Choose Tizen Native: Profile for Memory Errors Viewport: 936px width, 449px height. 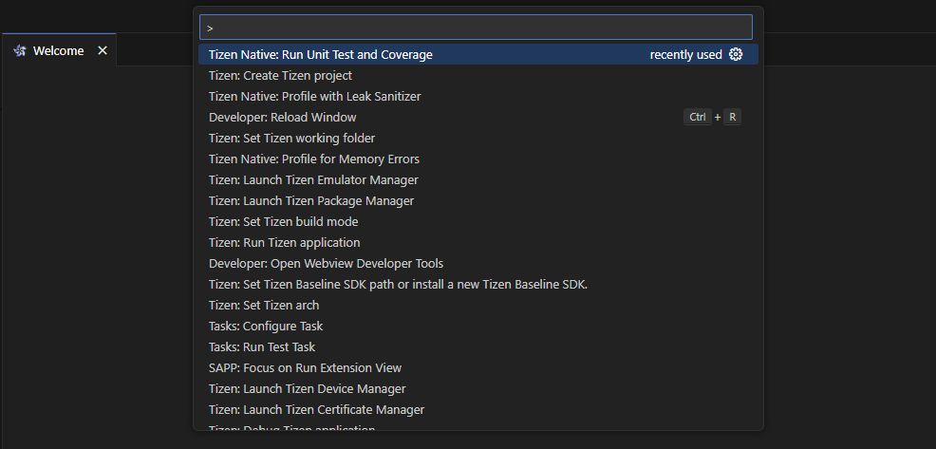(x=313, y=159)
